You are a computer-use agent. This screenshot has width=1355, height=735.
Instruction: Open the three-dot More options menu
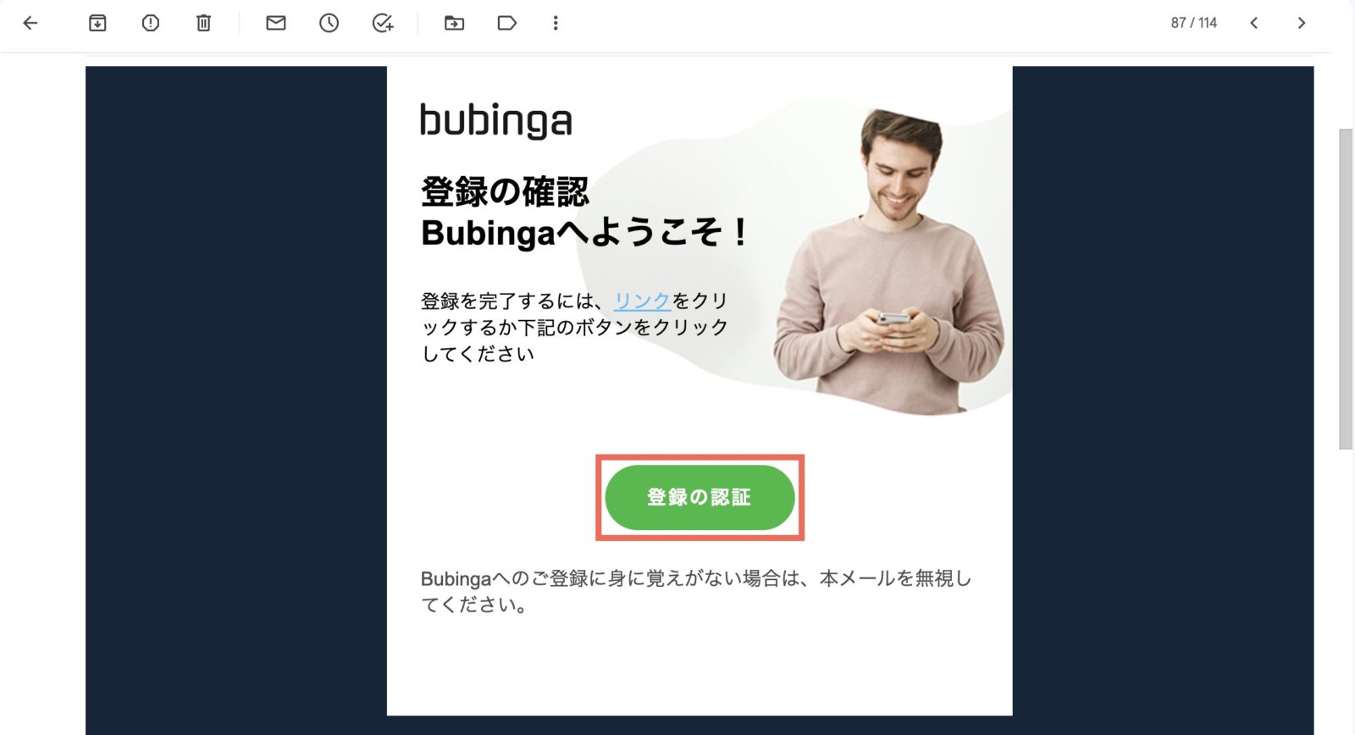[x=556, y=23]
